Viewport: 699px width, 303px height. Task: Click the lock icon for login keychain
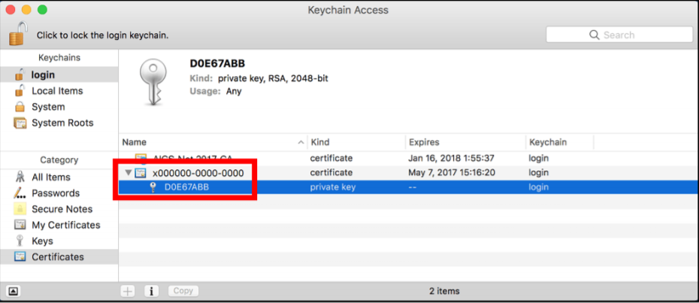18,34
